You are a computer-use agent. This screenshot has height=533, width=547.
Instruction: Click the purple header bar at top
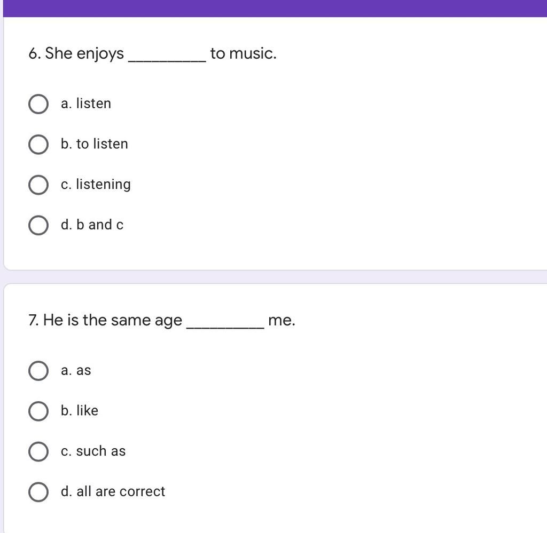(275, 9)
